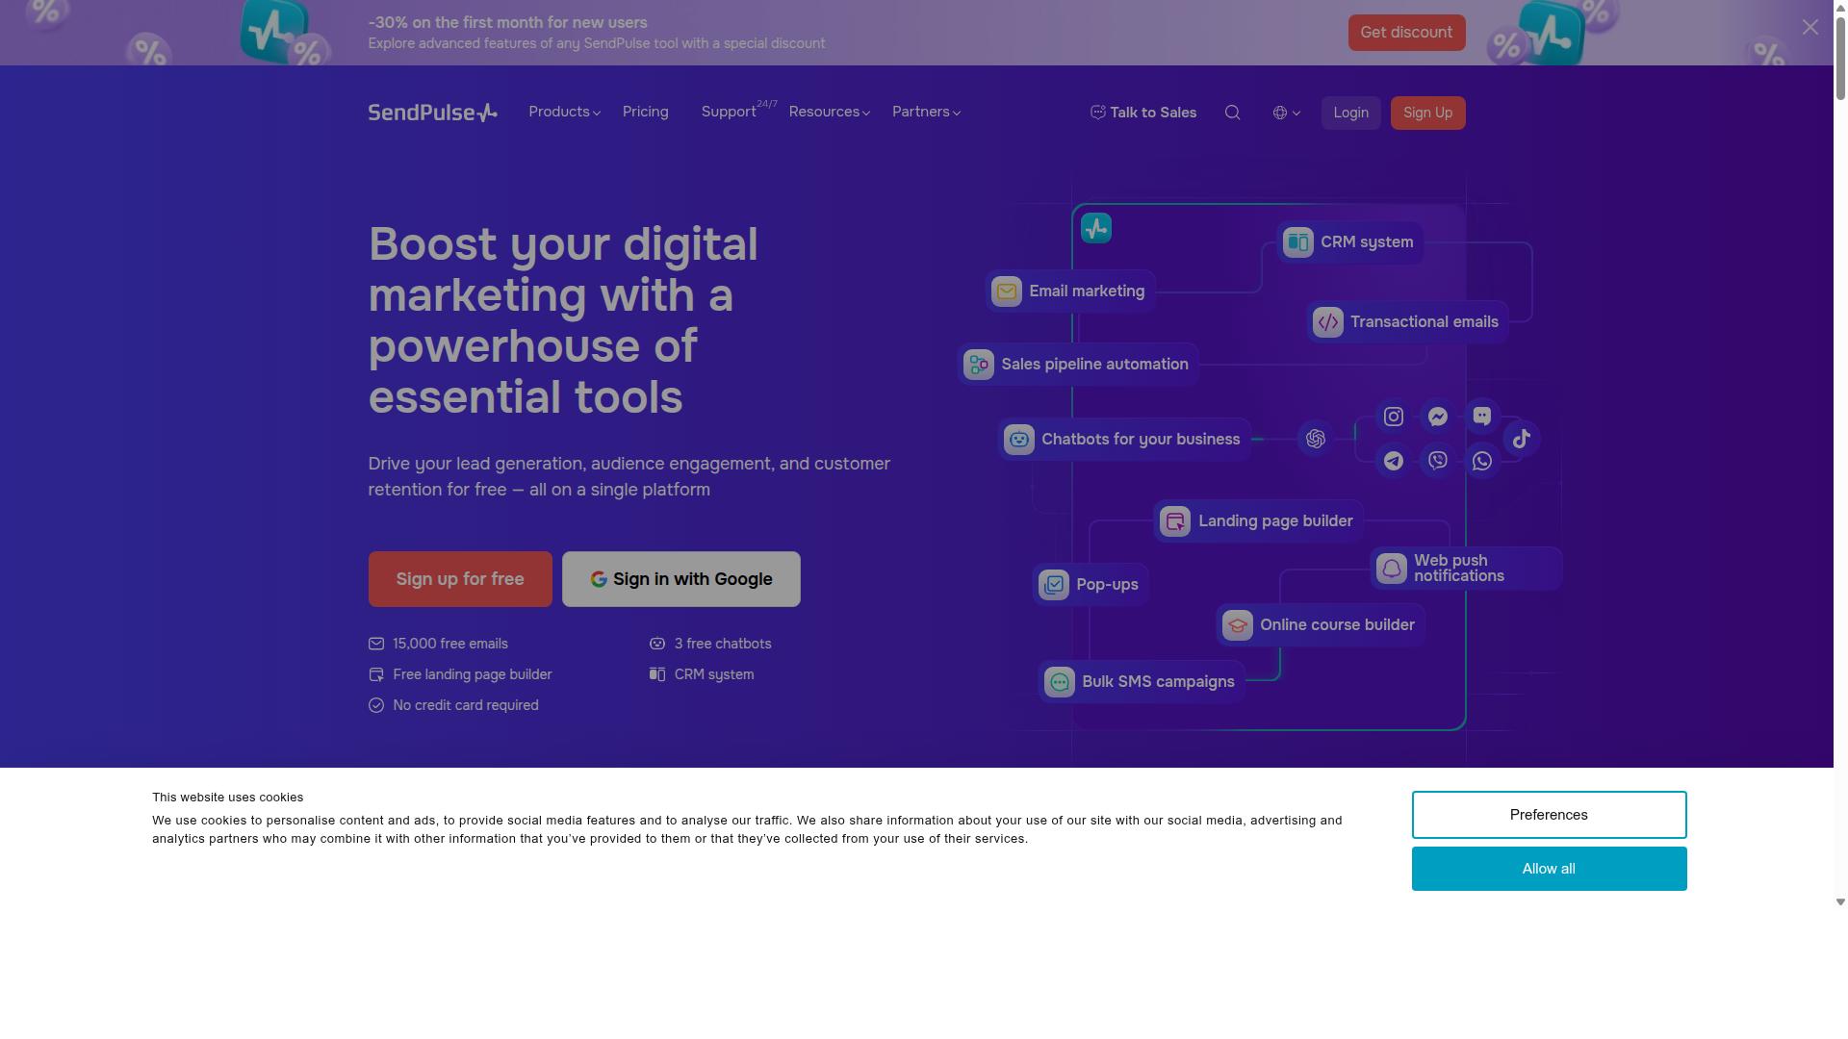The height and width of the screenshot is (1039, 1848).
Task: Click the Pop-ups icon
Action: point(1053,585)
